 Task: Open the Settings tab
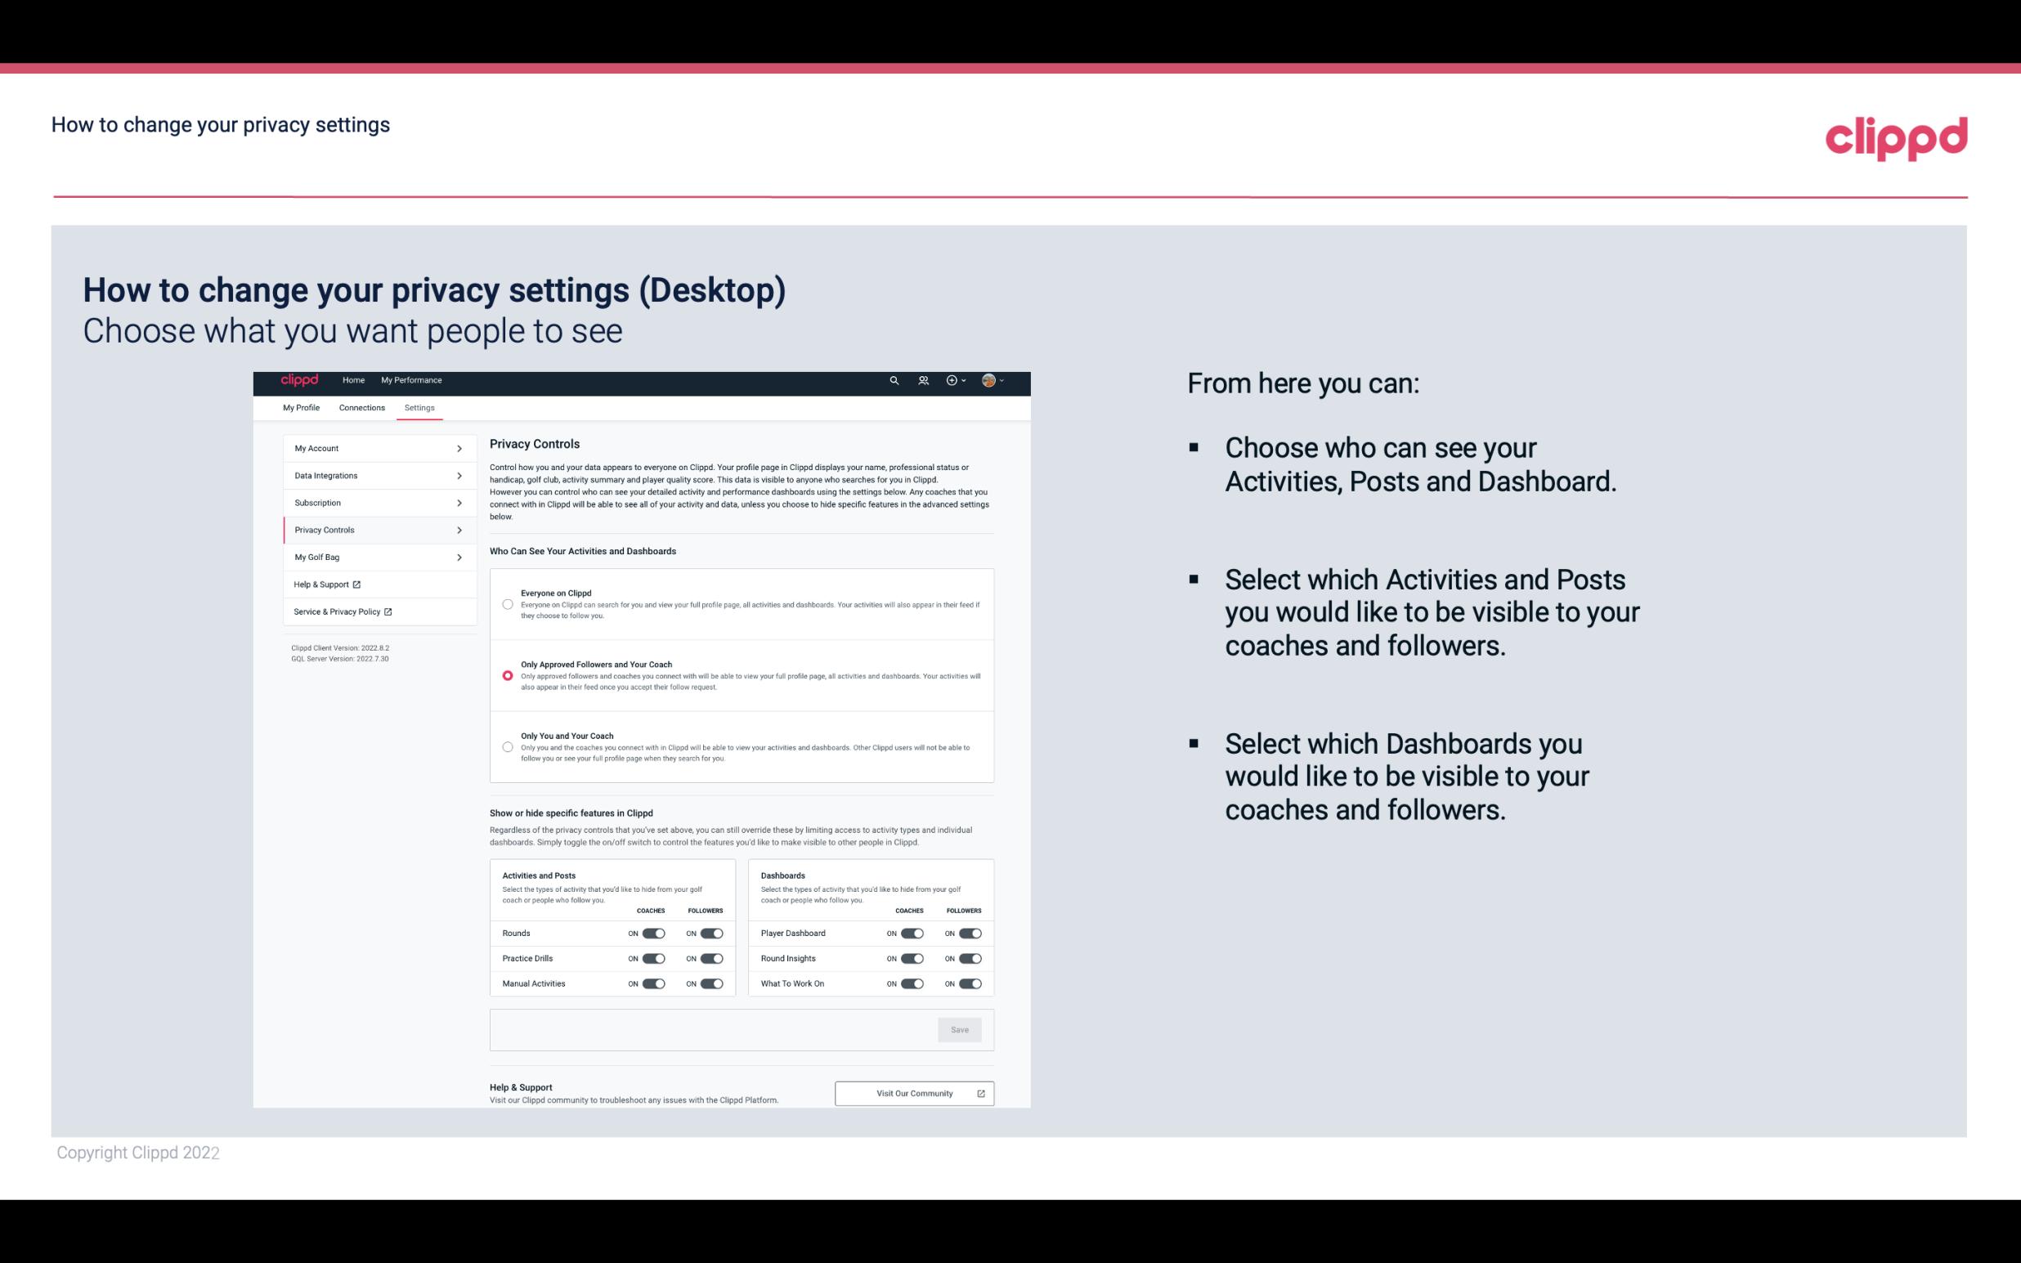[x=418, y=407]
